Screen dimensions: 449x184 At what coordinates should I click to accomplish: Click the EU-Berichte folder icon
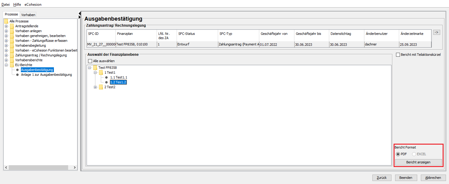(x=12, y=65)
